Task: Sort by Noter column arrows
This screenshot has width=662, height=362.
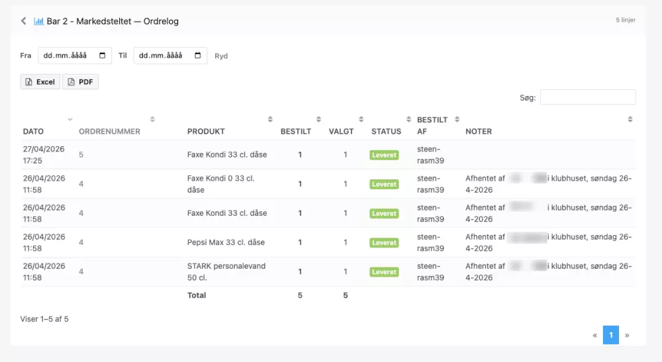Action: (x=630, y=119)
